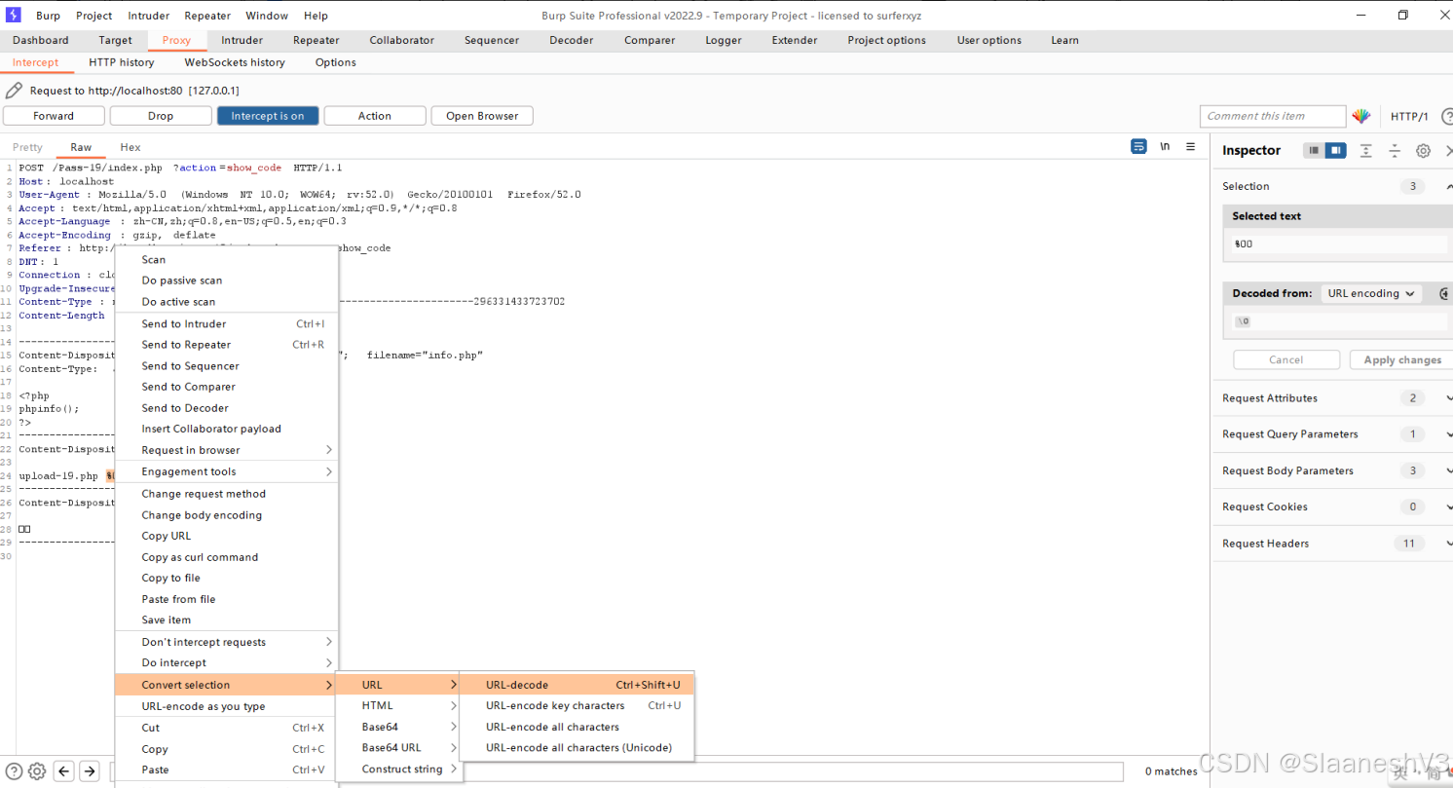Screen dimensions: 1453x788
Task: Switch Inspector to the right-docked layout icon
Action: (1335, 150)
